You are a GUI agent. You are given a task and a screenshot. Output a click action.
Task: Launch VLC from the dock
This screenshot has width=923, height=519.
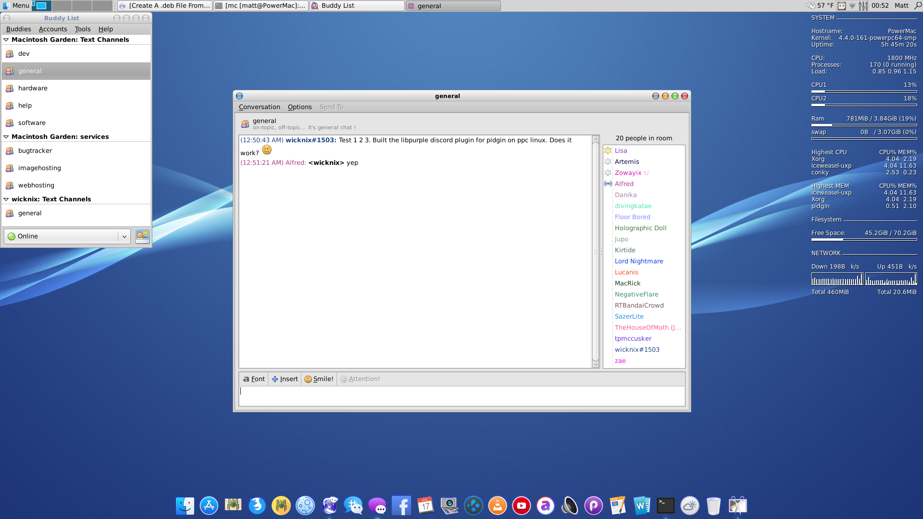click(x=497, y=506)
